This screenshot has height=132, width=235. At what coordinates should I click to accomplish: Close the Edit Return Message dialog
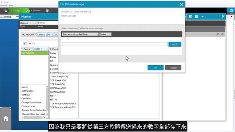tap(181, 4)
